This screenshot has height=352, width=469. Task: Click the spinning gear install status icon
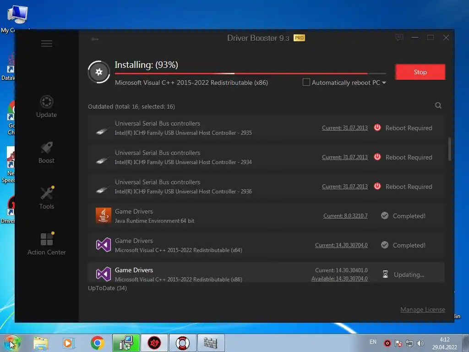tap(99, 72)
